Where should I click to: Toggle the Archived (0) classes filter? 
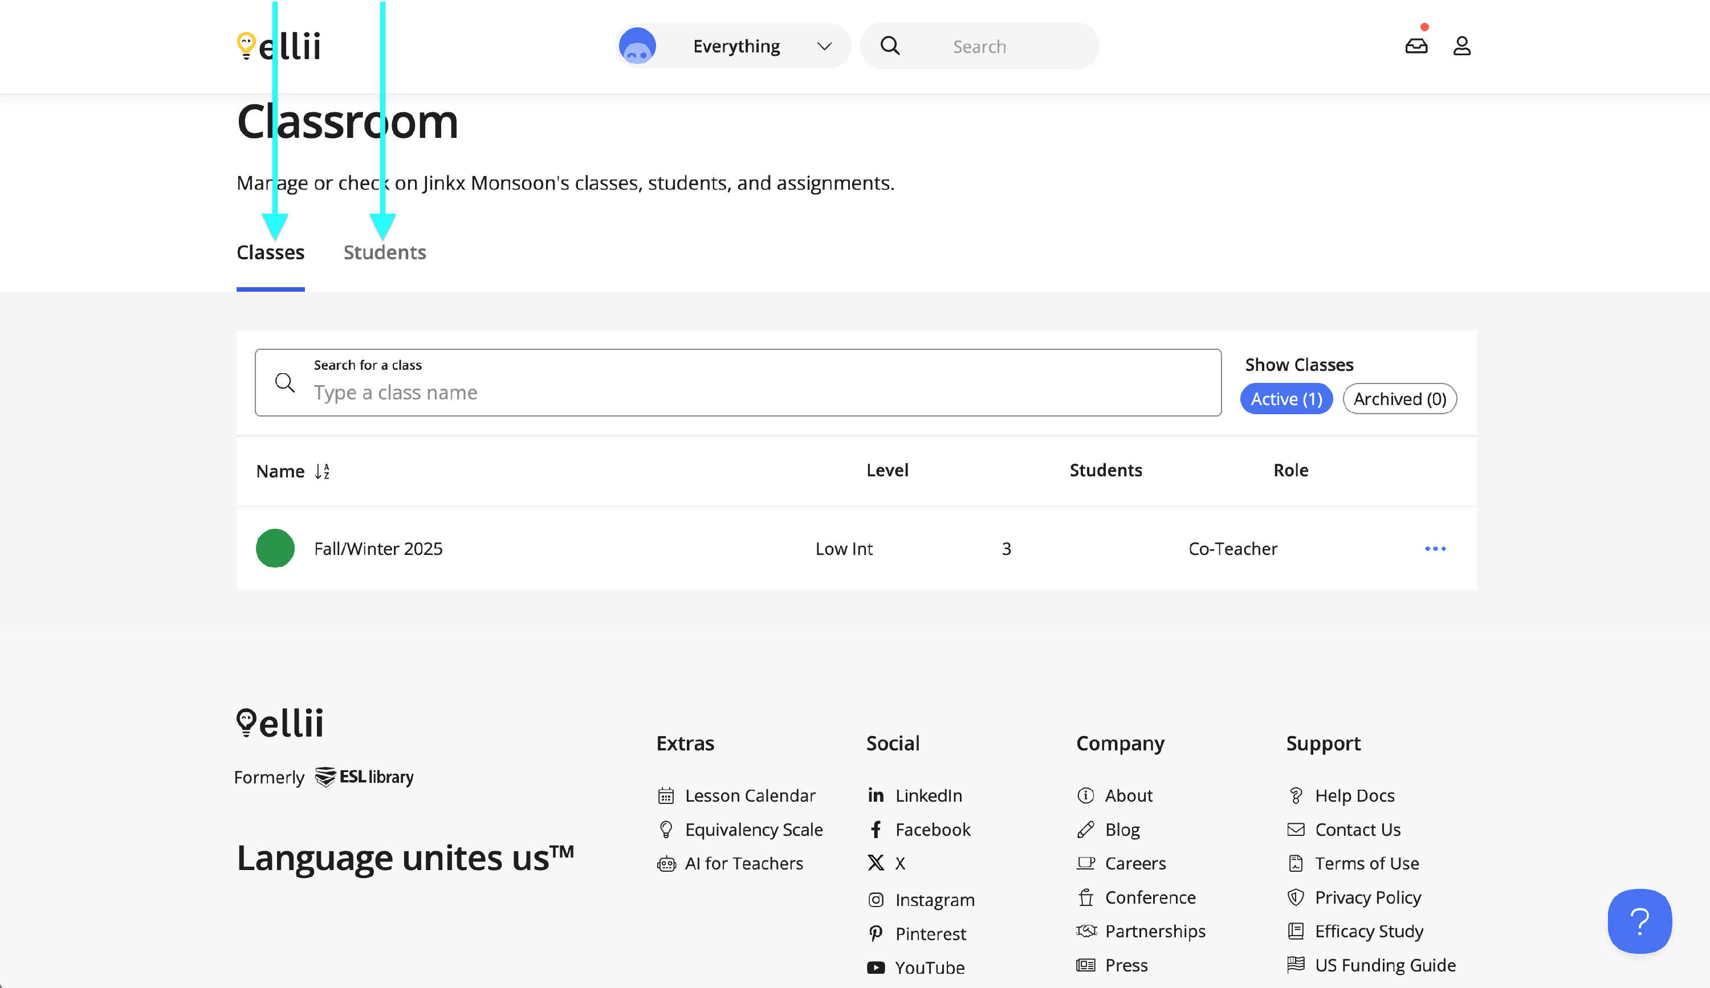pyautogui.click(x=1399, y=399)
